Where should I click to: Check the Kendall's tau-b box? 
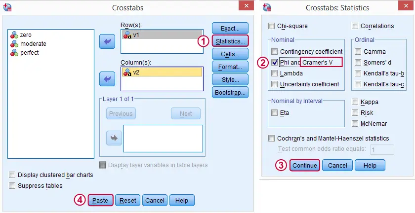coord(358,73)
